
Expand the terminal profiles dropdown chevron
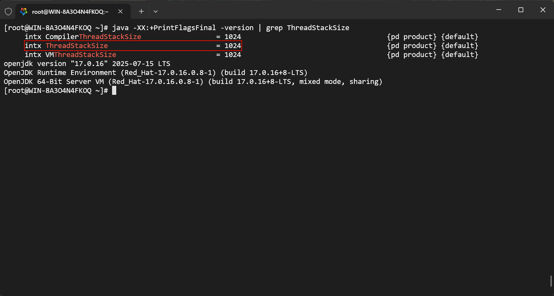(156, 12)
